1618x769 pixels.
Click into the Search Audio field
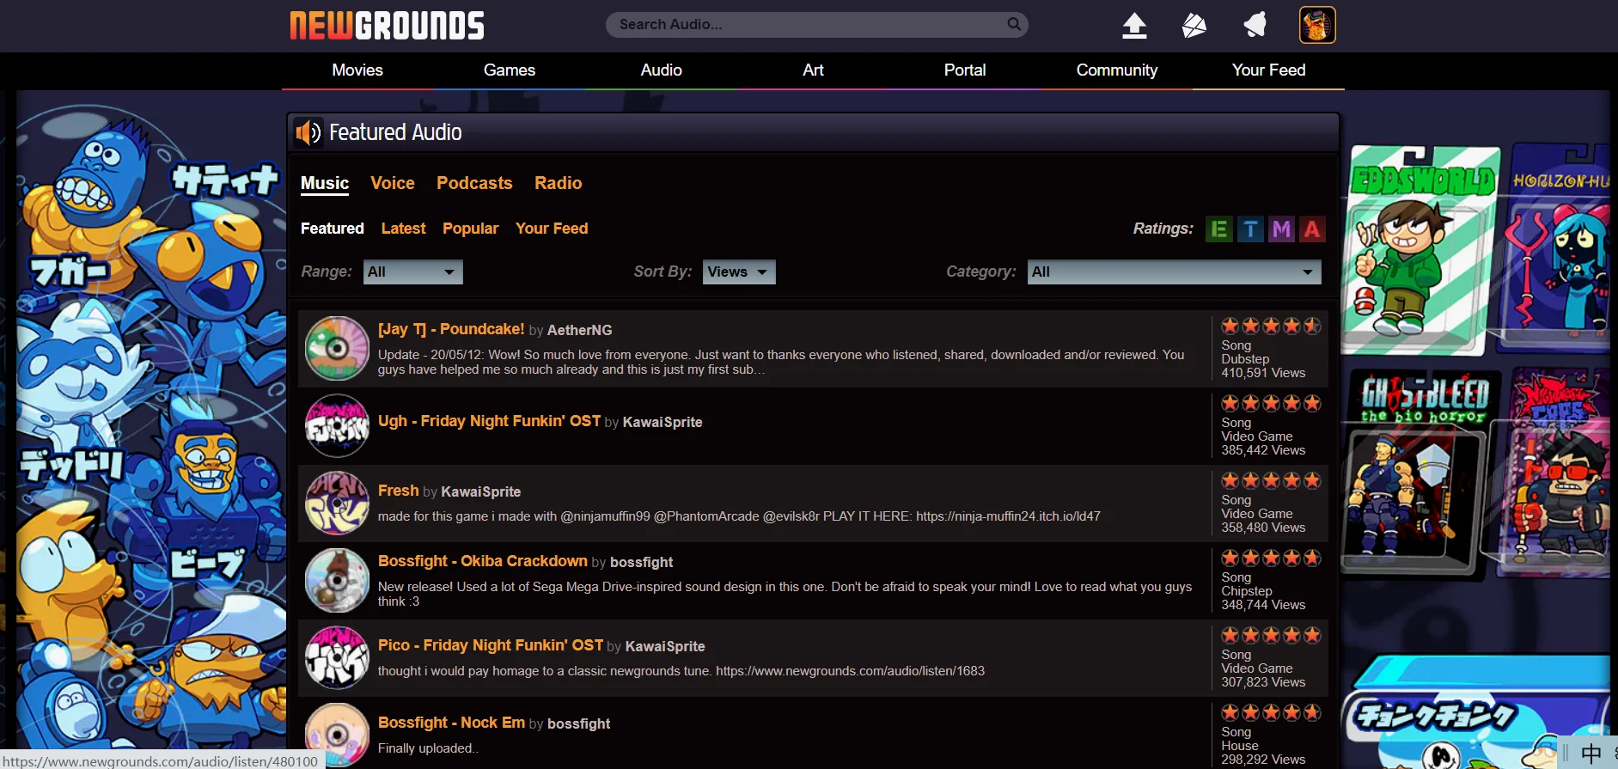[808, 24]
